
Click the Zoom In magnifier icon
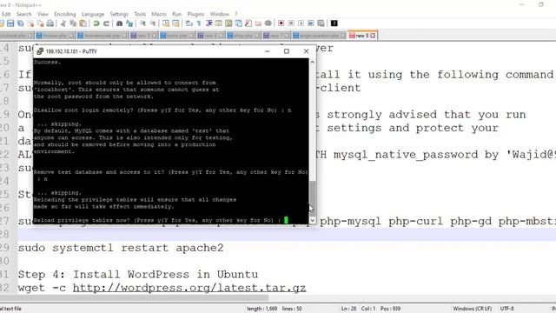(x=142, y=23)
